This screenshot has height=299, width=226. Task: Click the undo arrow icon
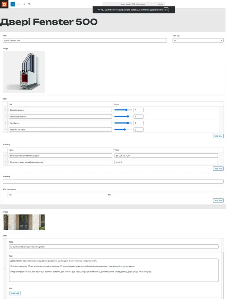pos(18,4)
